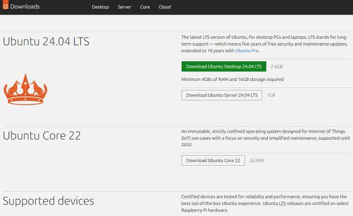Click the Ubuntu logo icon in header
Viewport: 353px width, 216px height.
[6, 5]
